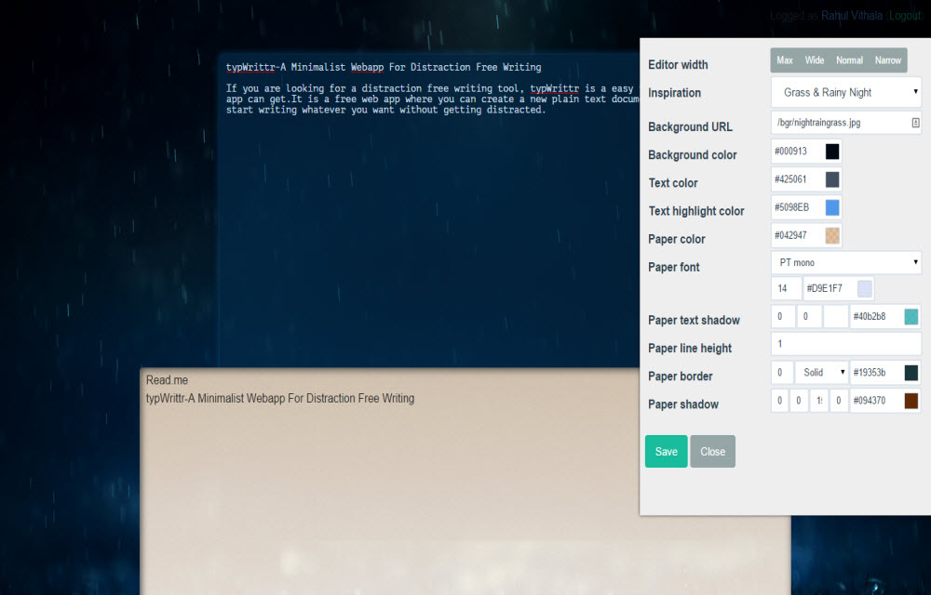Image resolution: width=931 pixels, height=595 pixels.
Task: Click the 'Inspiration' label
Action: click(674, 92)
